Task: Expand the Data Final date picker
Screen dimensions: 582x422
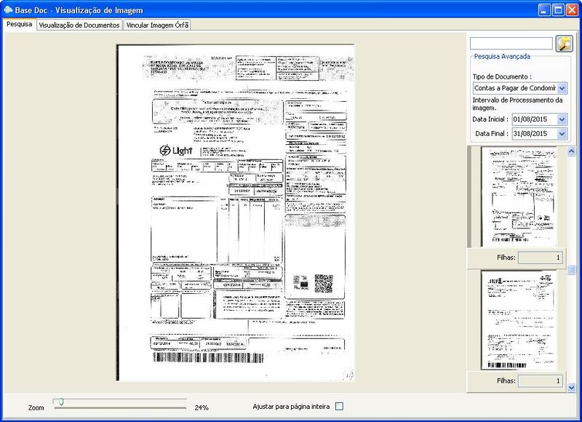Action: click(562, 134)
